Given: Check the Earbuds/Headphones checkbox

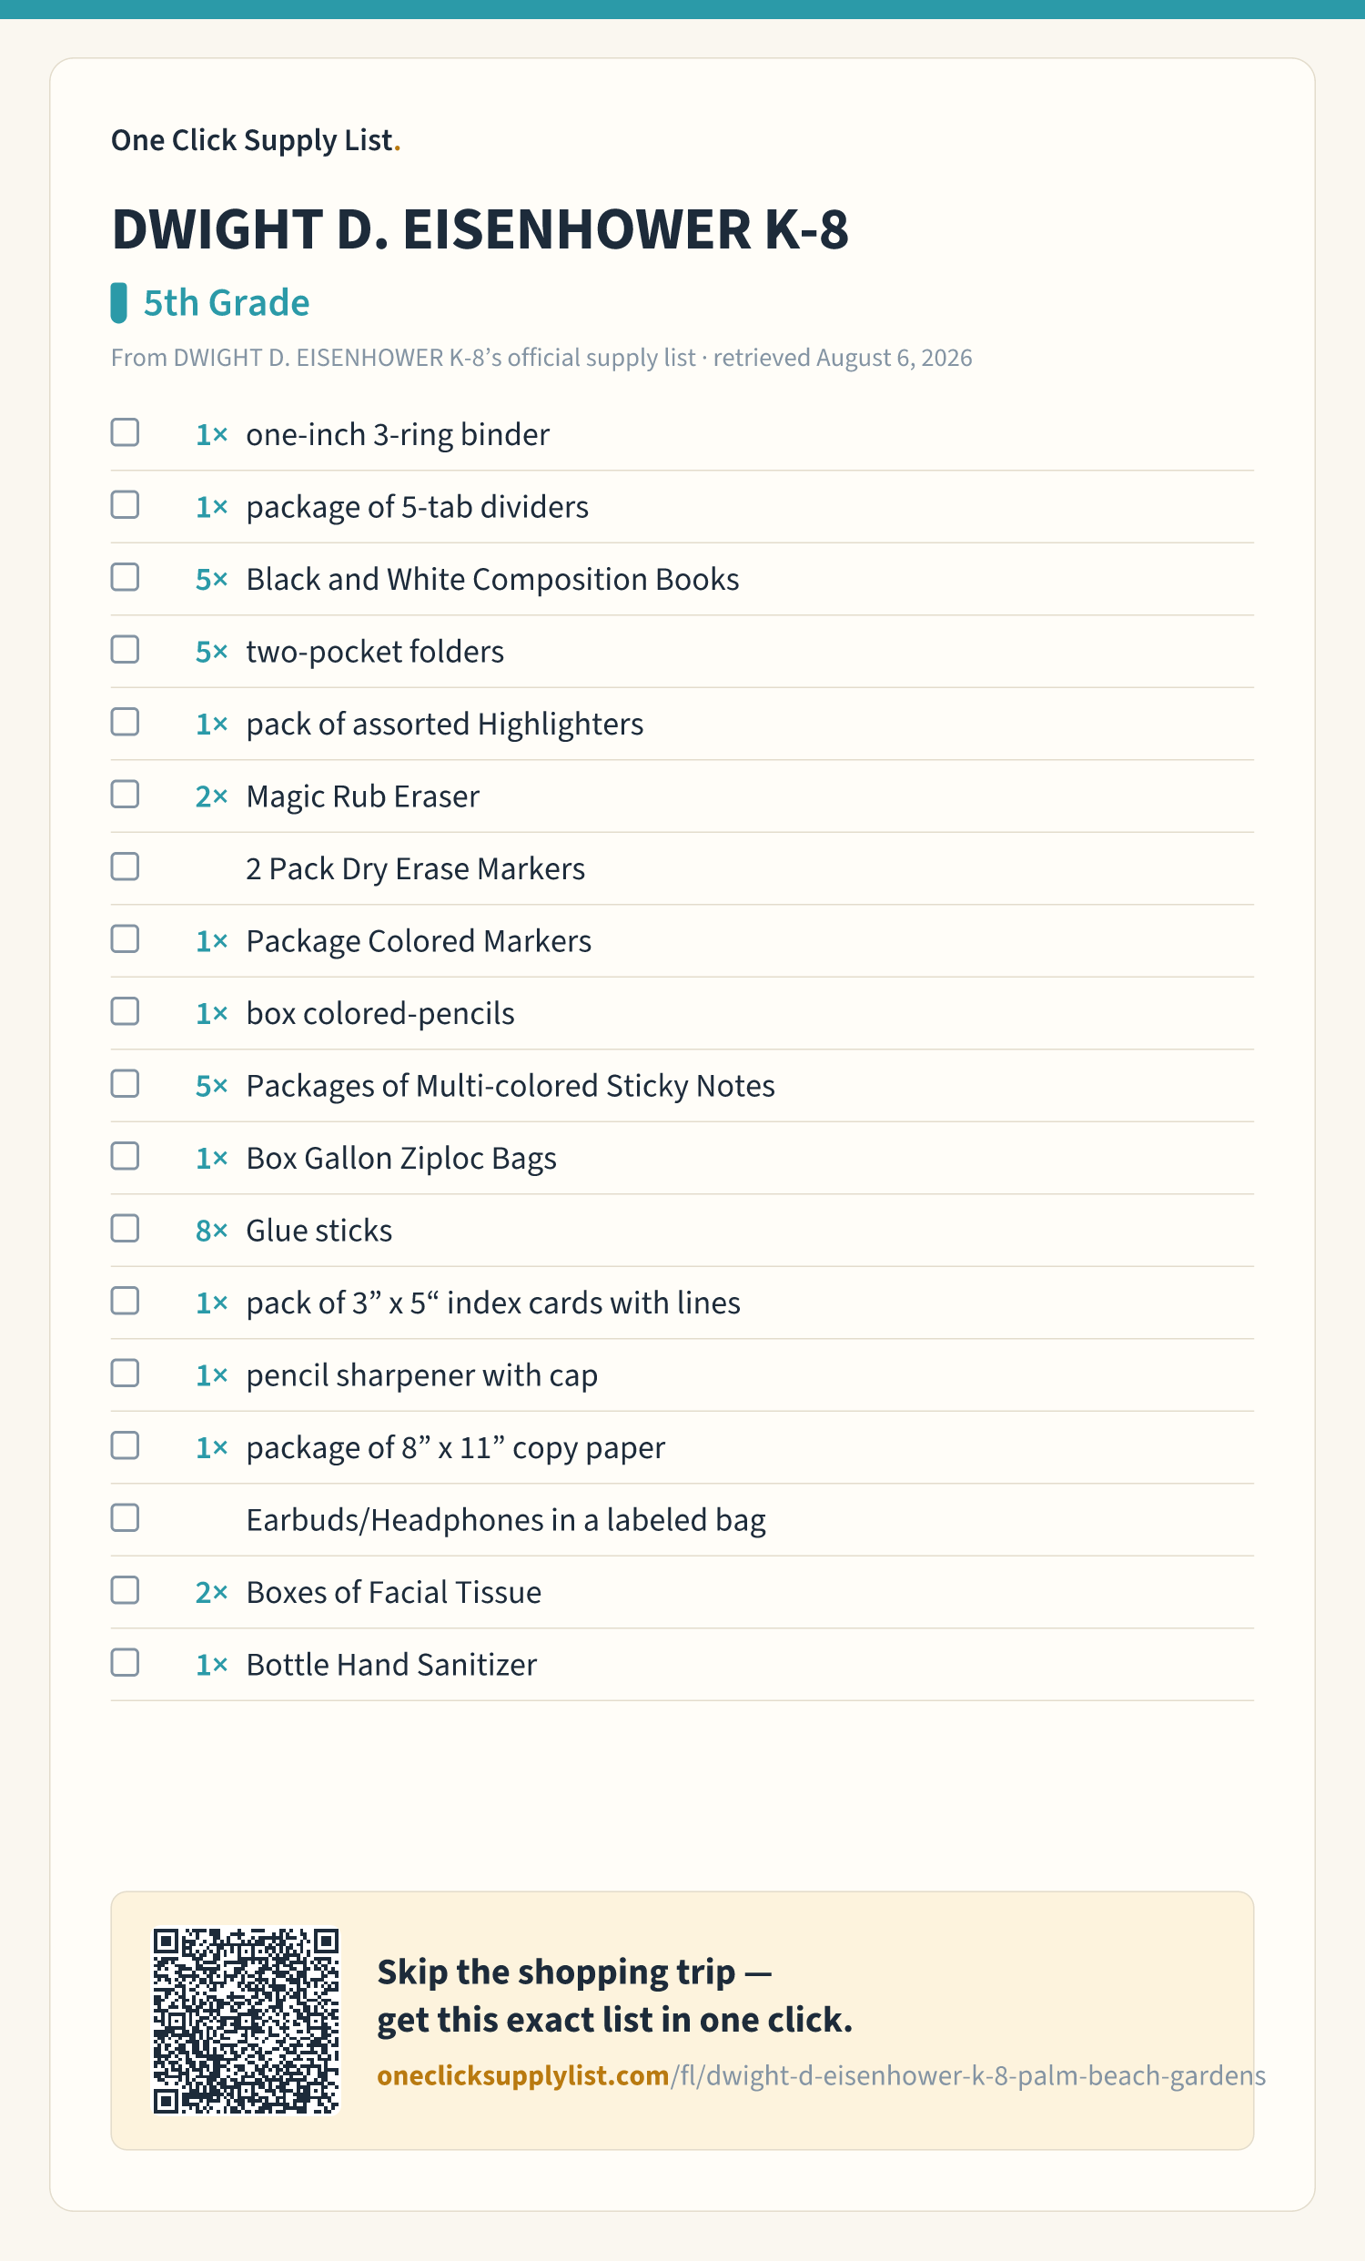Looking at the screenshot, I should (125, 1517).
